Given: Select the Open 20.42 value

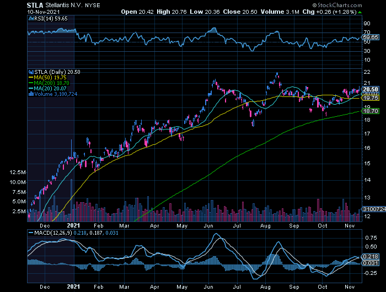Looking at the screenshot, I should (x=137, y=12).
